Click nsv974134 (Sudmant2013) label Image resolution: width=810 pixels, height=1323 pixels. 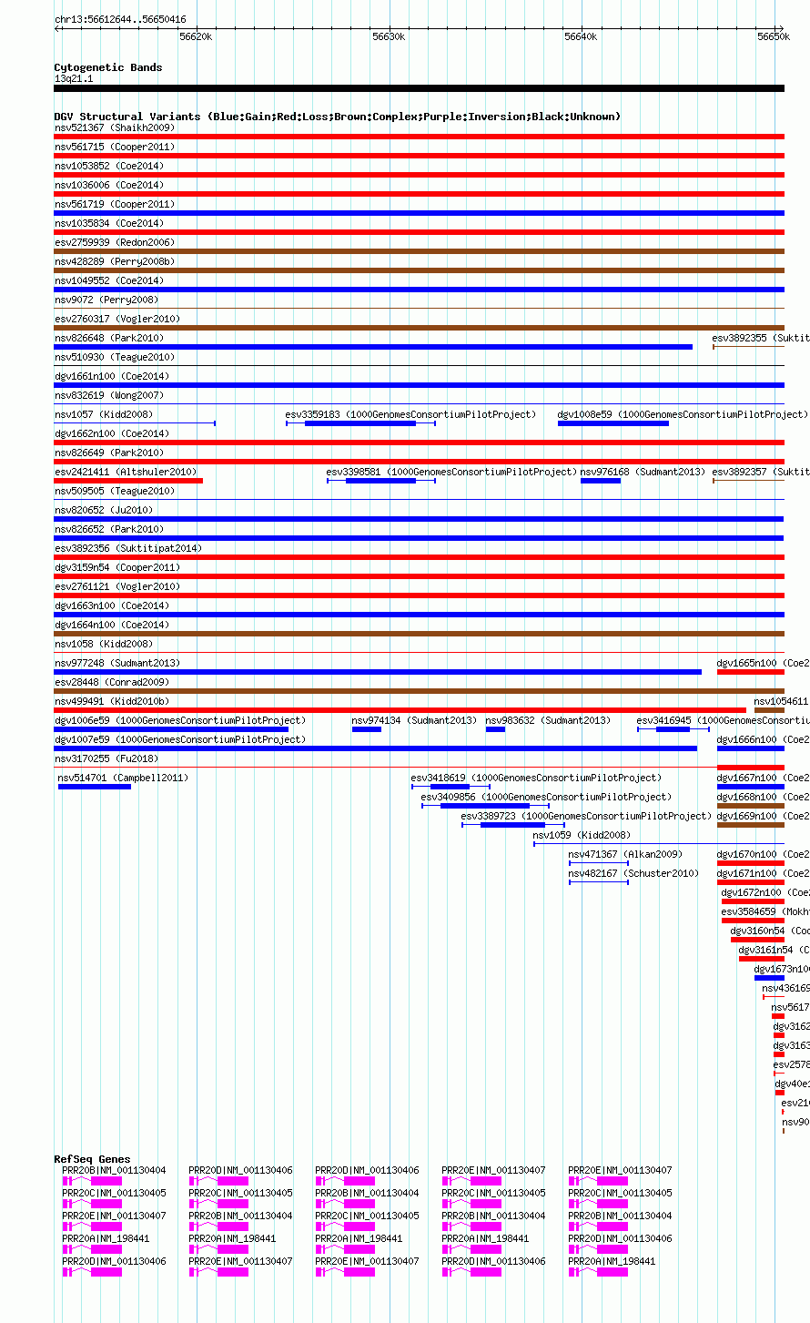pyautogui.click(x=414, y=720)
